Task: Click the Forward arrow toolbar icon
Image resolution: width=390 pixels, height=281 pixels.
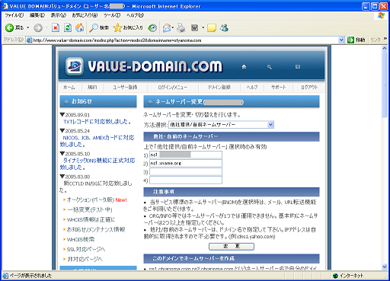Action: coord(38,27)
